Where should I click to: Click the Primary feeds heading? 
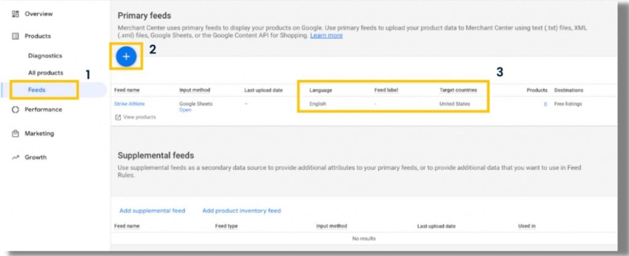click(x=144, y=15)
